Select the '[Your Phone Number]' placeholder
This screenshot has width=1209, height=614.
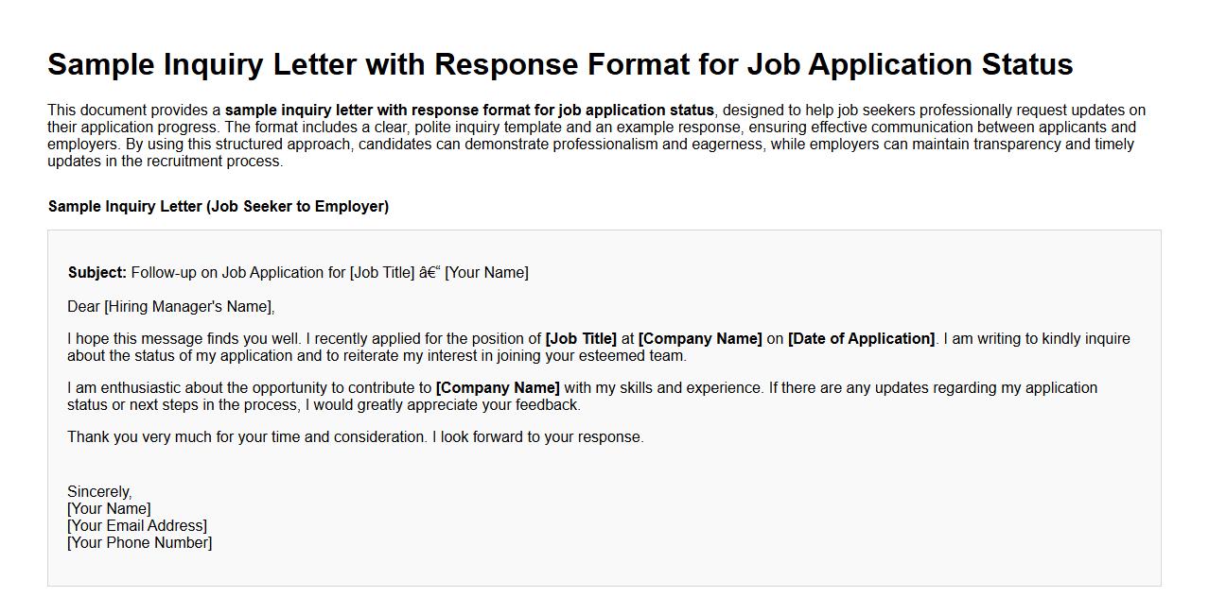[x=140, y=543]
